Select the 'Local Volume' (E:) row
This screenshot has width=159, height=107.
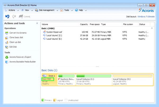[x=96, y=39]
